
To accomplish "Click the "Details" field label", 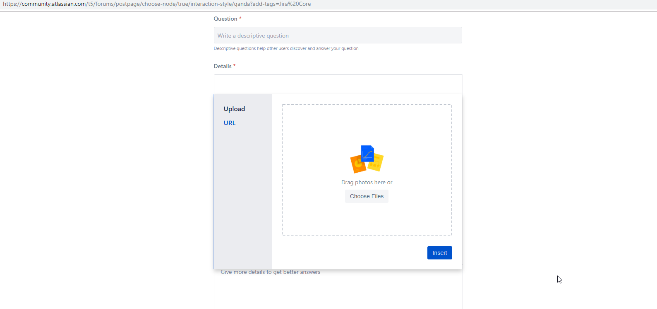I will 223,66.
